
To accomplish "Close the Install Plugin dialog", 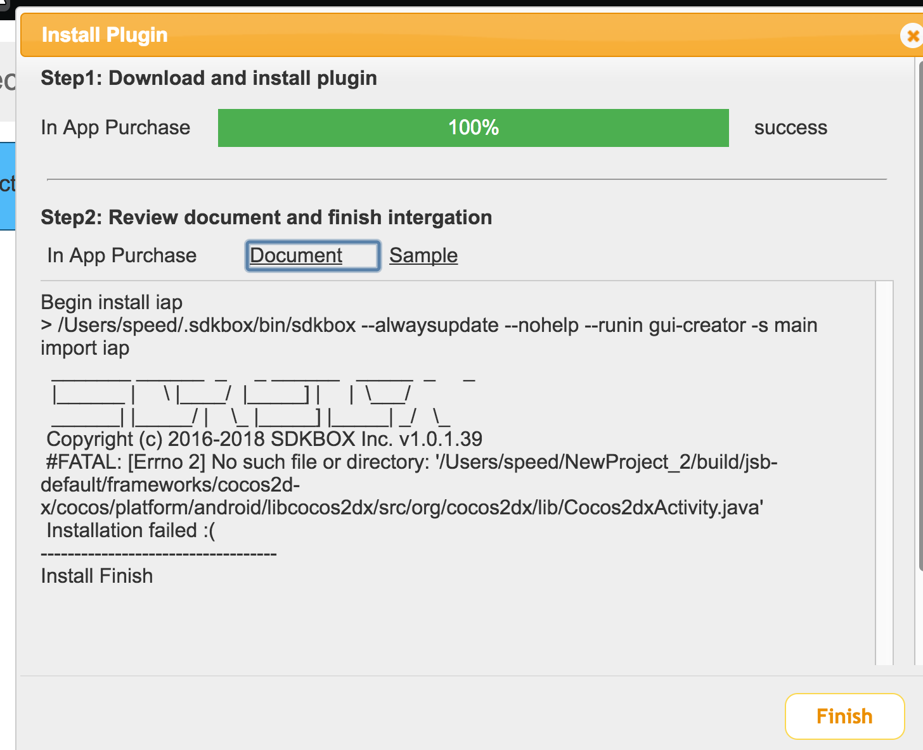I will [x=911, y=36].
